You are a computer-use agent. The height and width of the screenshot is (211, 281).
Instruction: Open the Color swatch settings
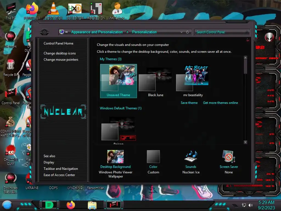tap(153, 156)
